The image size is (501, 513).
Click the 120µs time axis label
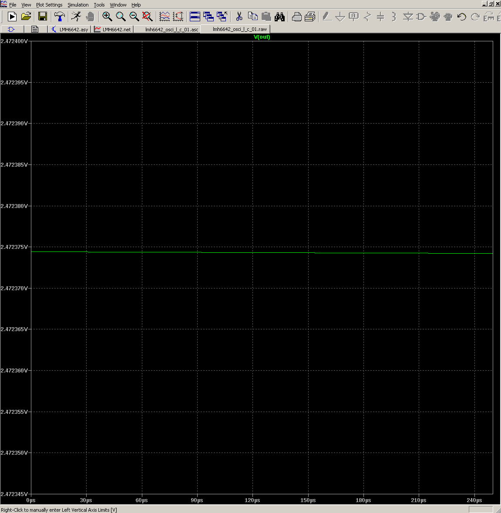(x=252, y=500)
